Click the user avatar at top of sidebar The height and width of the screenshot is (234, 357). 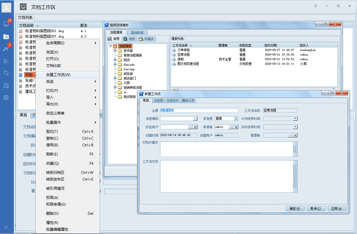point(6,8)
